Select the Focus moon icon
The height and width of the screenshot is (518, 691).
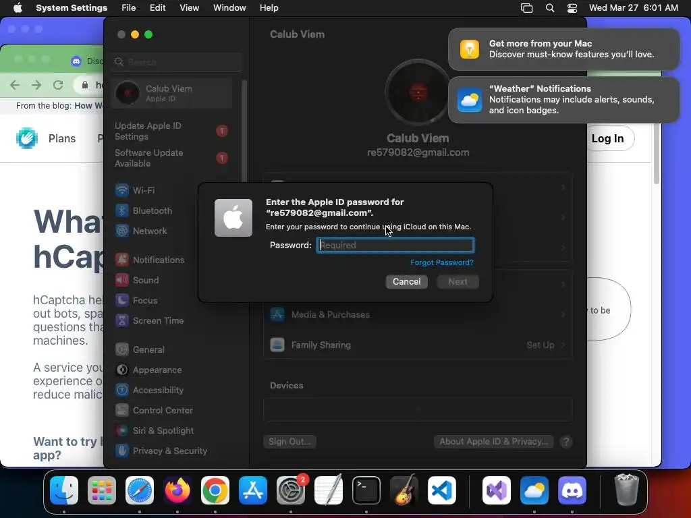(121, 300)
